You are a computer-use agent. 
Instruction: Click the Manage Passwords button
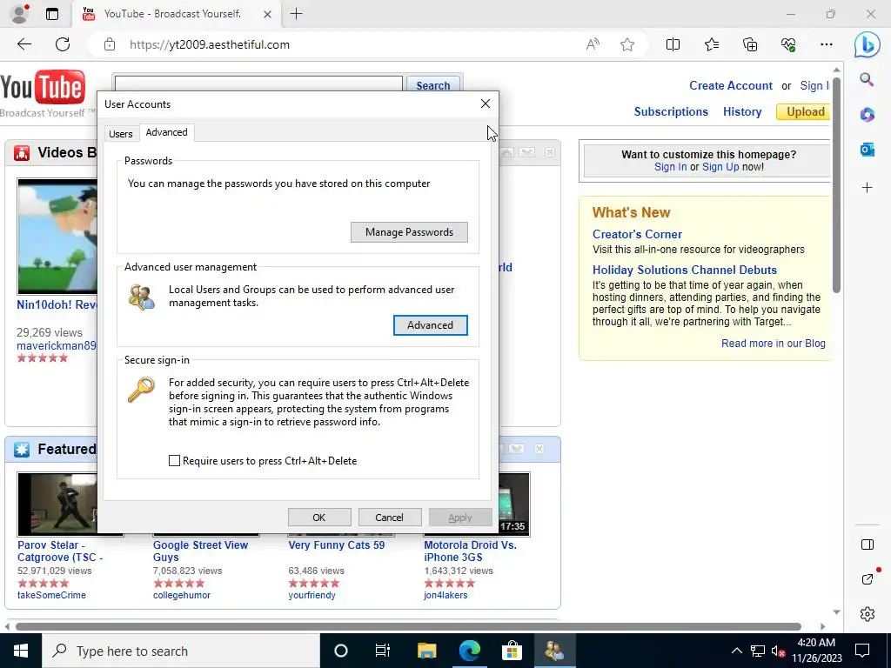pos(409,232)
